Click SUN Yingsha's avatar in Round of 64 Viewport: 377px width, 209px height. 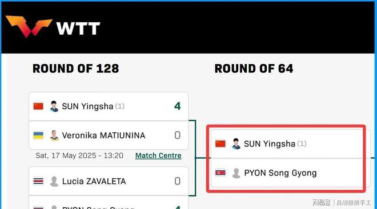coord(236,144)
